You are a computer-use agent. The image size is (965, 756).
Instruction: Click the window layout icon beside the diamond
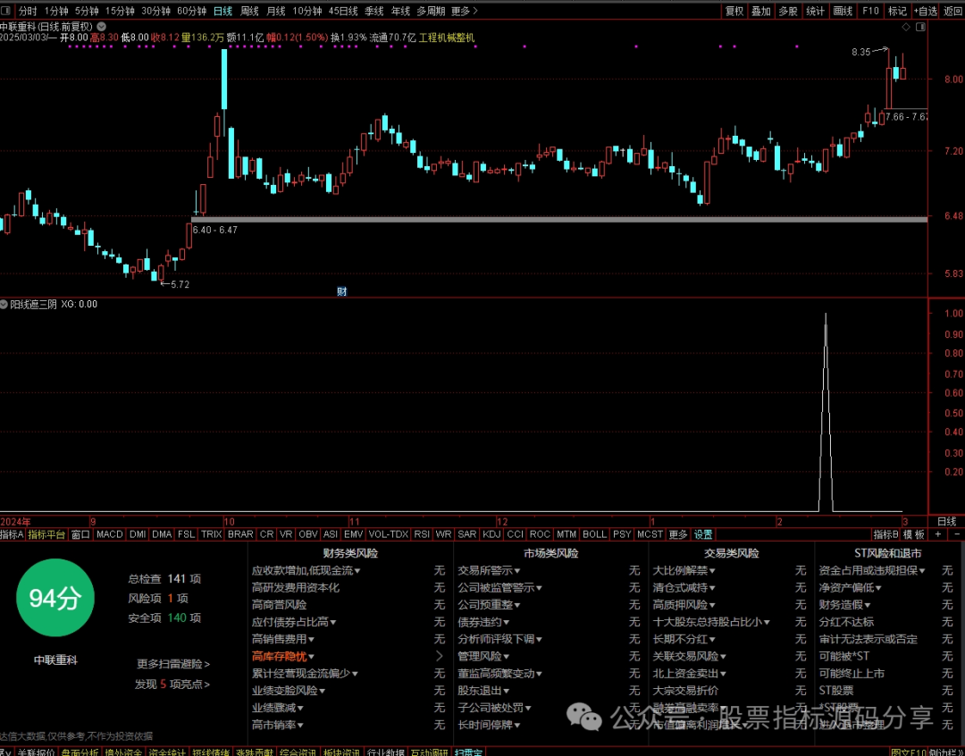(920, 27)
